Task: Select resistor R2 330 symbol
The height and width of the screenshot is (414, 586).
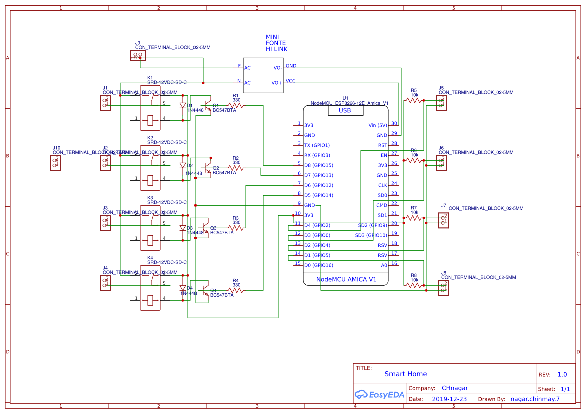Action: click(236, 168)
